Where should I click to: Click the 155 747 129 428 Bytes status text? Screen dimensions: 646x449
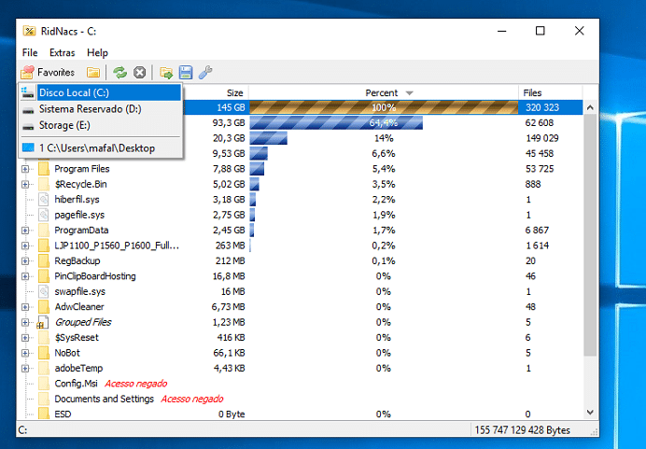pos(523,430)
